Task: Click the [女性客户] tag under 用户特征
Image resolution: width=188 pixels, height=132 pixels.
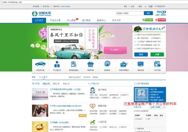Action: point(124,95)
